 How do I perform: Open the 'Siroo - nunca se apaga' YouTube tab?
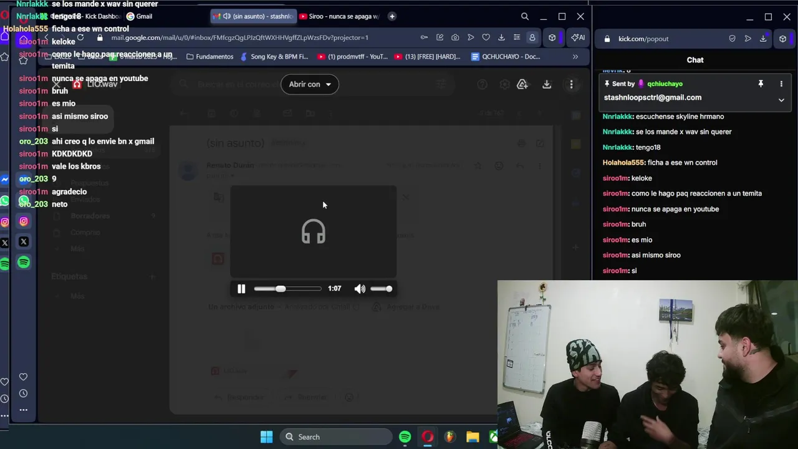click(339, 16)
